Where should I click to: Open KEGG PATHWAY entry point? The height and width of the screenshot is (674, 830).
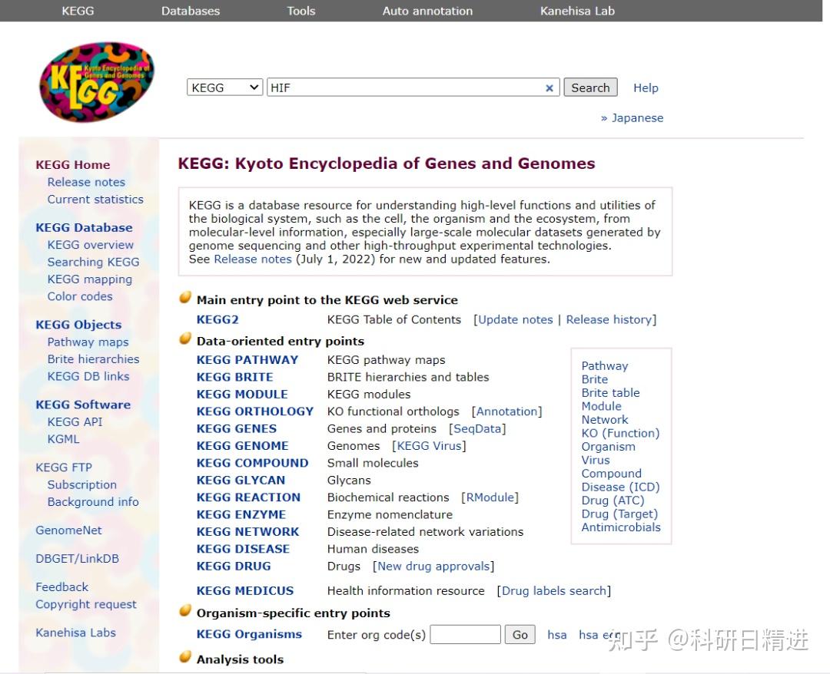pos(247,360)
